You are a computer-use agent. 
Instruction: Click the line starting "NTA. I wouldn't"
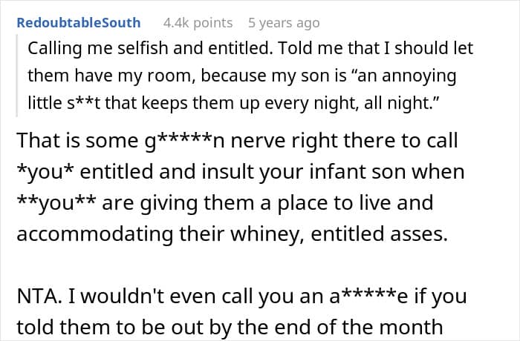(x=242, y=296)
